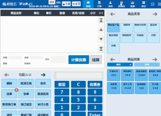The height and width of the screenshot is (116, 161).
Task: Open the 进销存 inventory icon
Action: point(121,4)
